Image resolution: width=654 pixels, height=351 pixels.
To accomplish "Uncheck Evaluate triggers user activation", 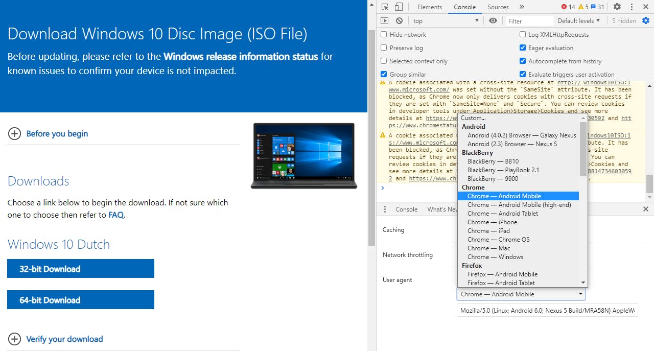I will 523,74.
